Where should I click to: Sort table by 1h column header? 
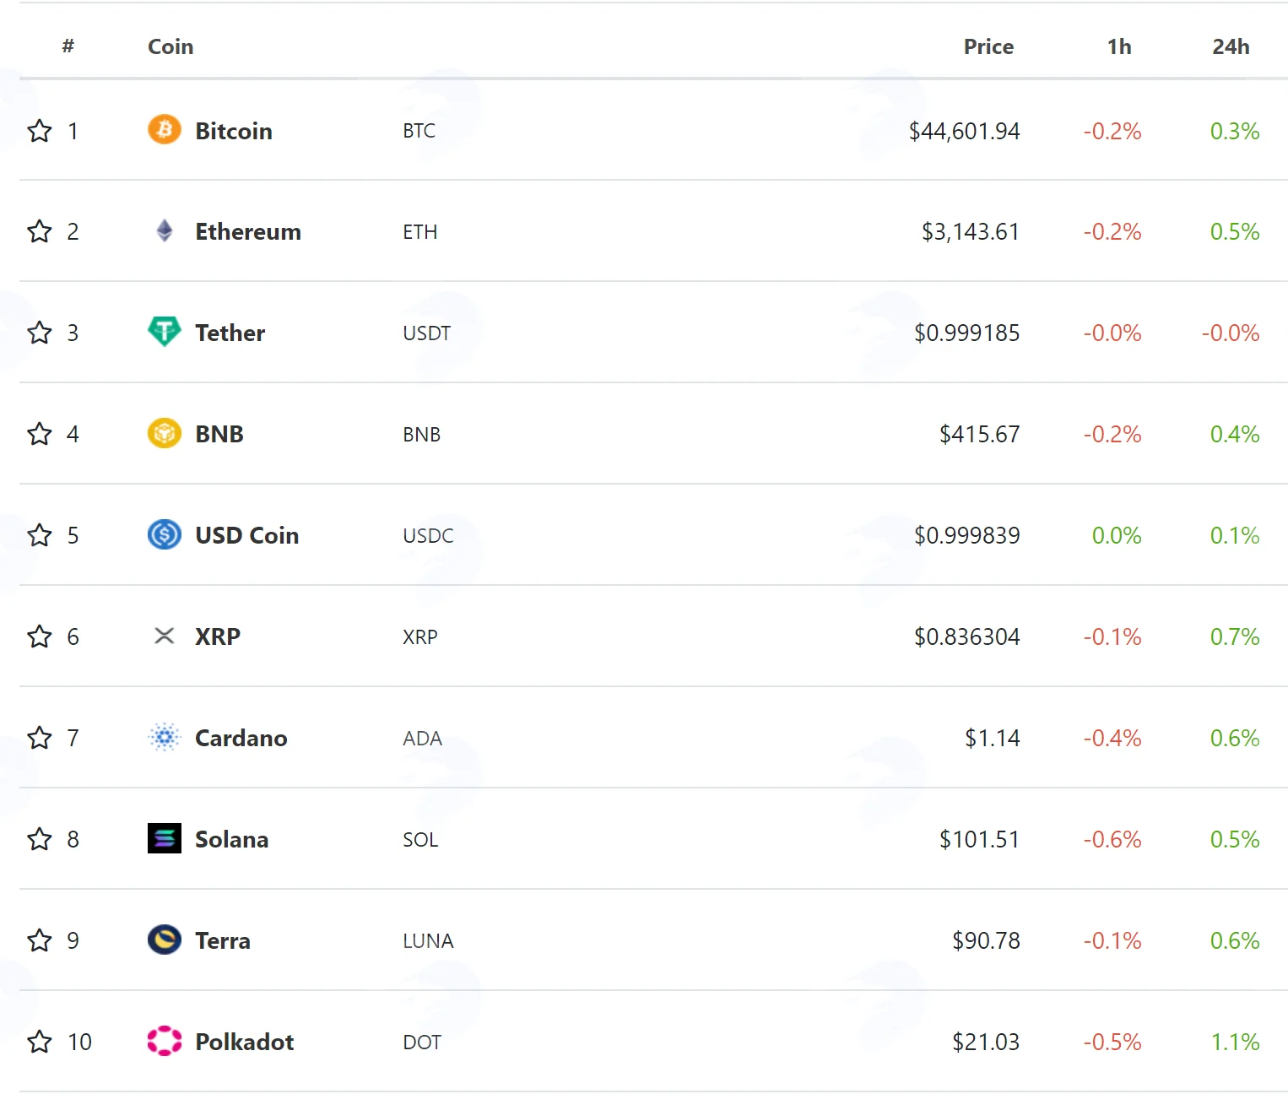tap(1119, 46)
